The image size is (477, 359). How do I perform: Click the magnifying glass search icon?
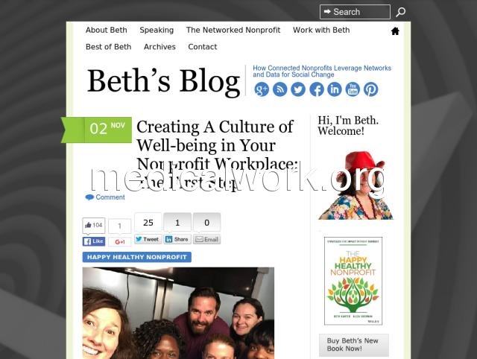coord(400,12)
